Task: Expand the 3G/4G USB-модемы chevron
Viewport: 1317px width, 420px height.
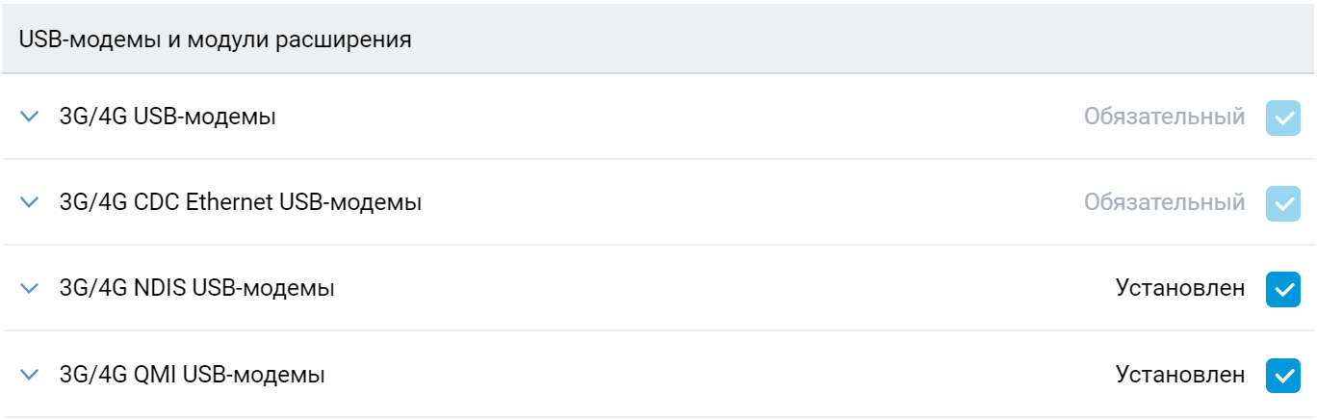Action: click(x=30, y=117)
